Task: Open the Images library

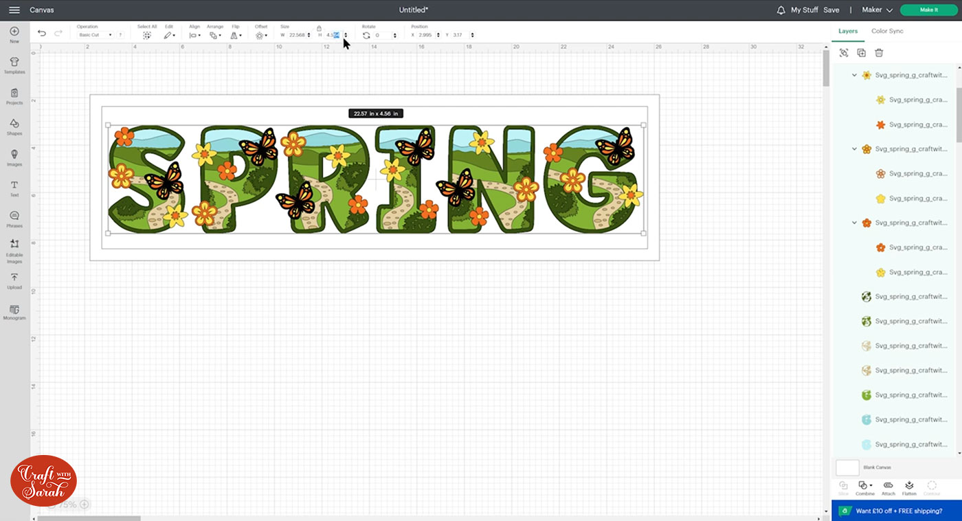Action: point(14,157)
